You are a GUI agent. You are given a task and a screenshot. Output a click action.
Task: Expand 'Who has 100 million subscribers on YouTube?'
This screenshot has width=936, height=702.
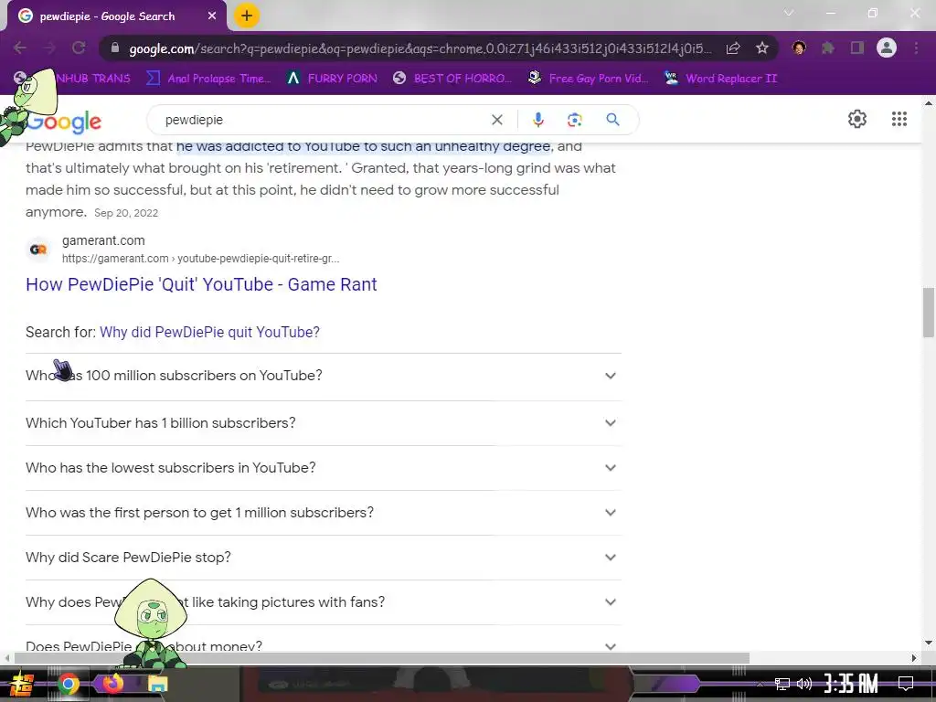(323, 376)
